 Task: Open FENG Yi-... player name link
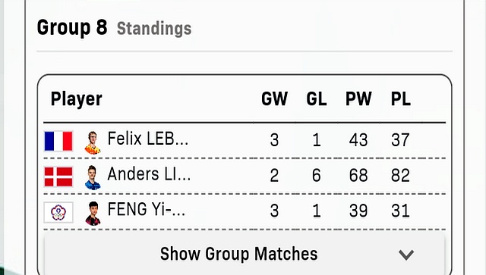tap(147, 209)
